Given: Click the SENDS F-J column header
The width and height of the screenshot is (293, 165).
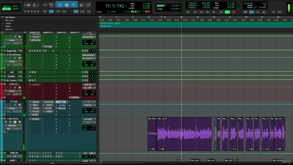Looking at the screenshot, I should 75,33.
